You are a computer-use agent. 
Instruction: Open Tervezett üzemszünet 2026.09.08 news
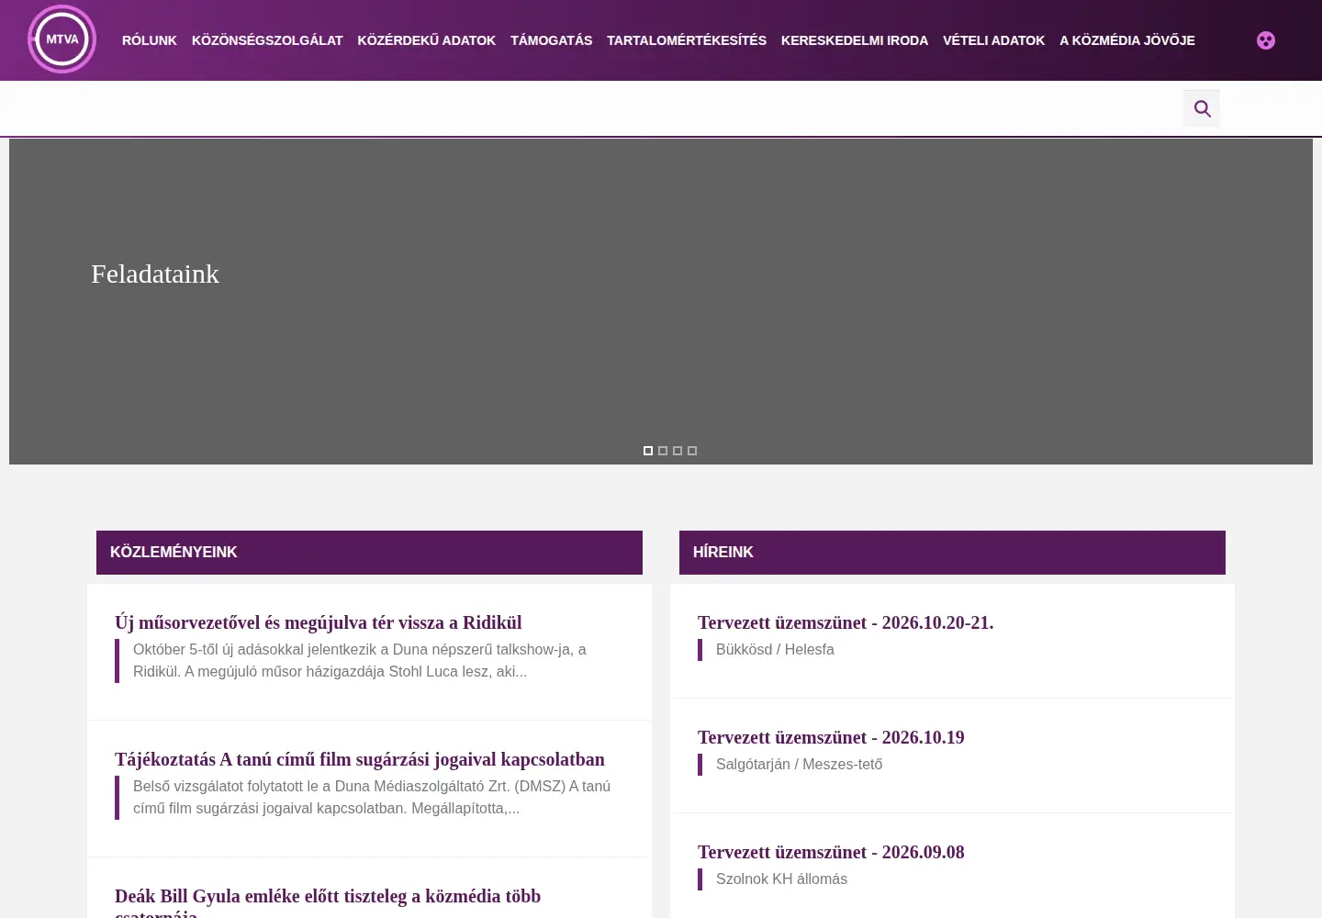tap(831, 852)
